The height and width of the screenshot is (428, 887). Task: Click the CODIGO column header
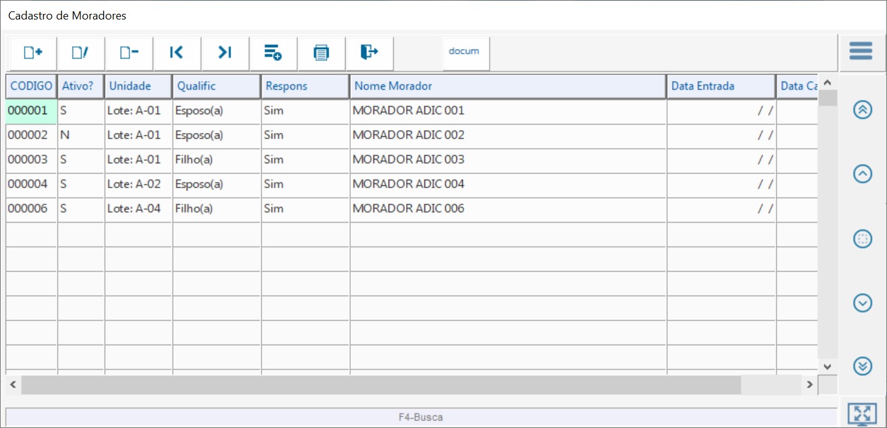click(x=31, y=86)
